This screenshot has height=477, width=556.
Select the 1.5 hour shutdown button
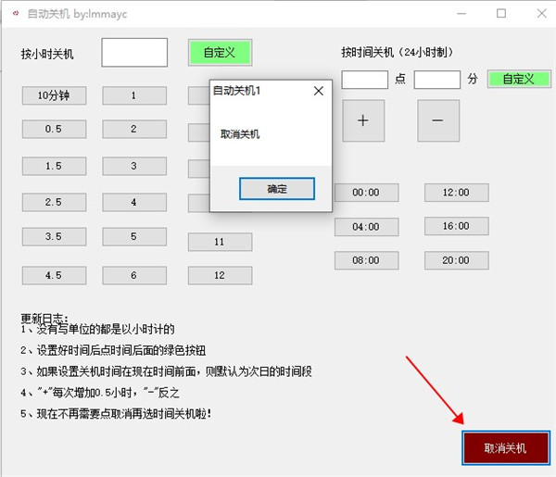54,166
